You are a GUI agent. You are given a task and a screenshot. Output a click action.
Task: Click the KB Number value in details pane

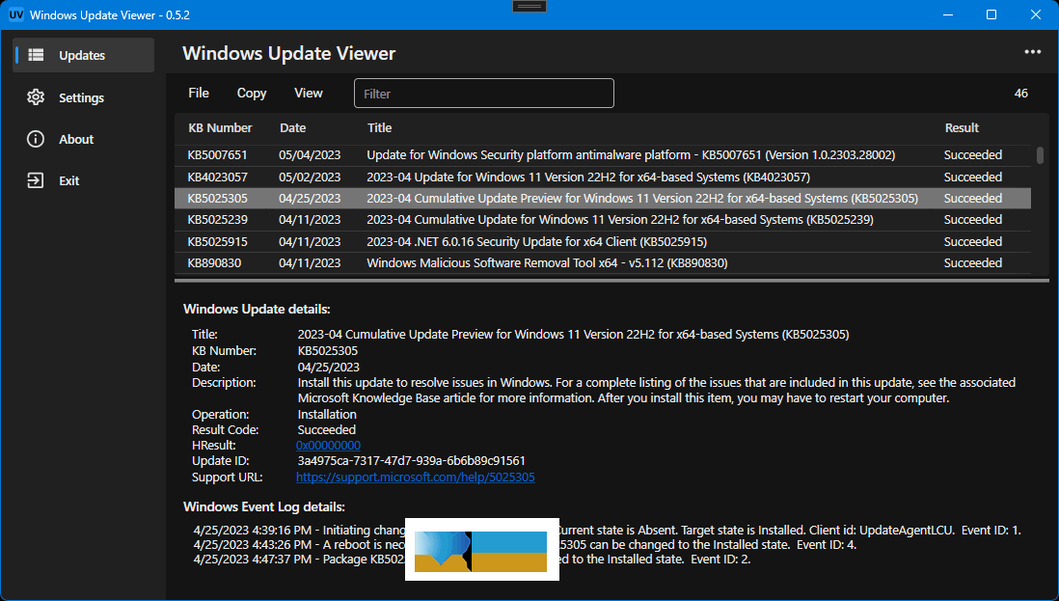[x=328, y=351]
